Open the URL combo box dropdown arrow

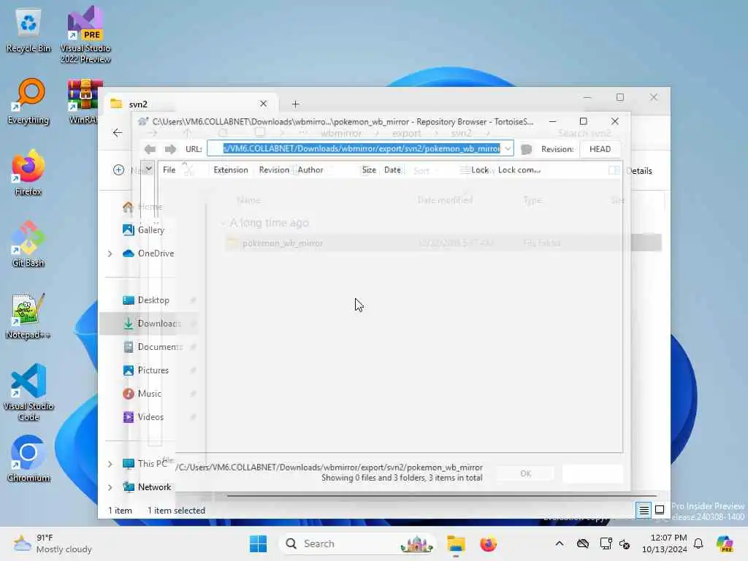(x=508, y=148)
